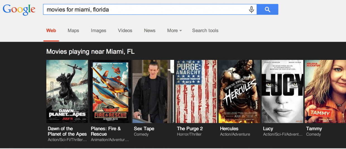Click the Lucy movie poster

(x=282, y=91)
